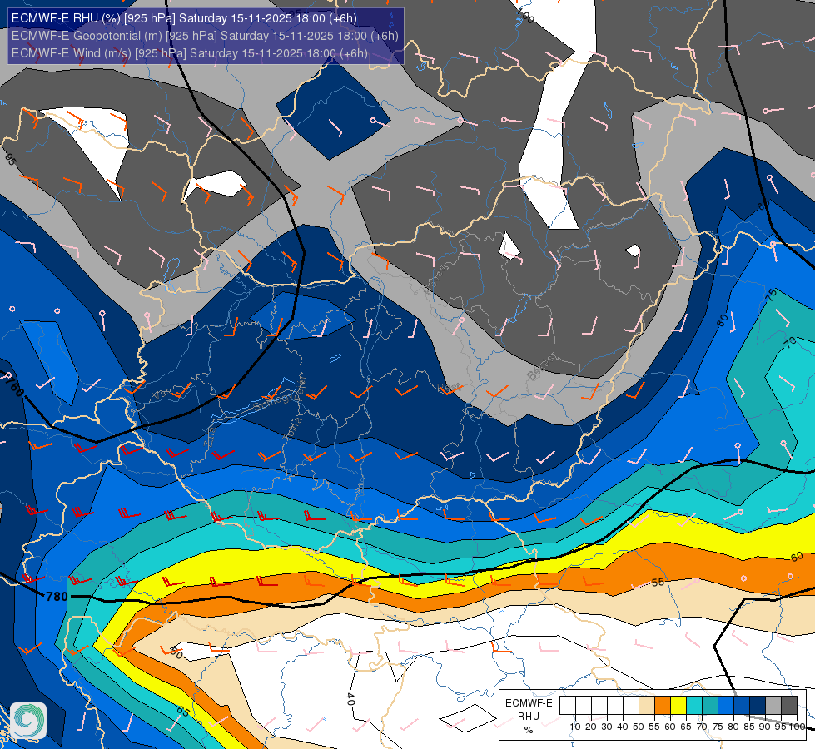Click the legend tick label 10
The width and height of the screenshot is (815, 749).
[575, 727]
